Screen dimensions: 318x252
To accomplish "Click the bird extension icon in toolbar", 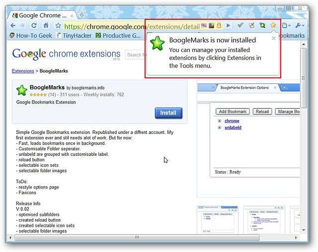I will [251, 25].
